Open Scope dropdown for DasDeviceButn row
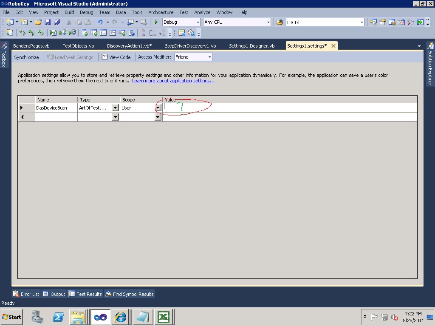Screen dimensions: 435x326 [x=158, y=108]
